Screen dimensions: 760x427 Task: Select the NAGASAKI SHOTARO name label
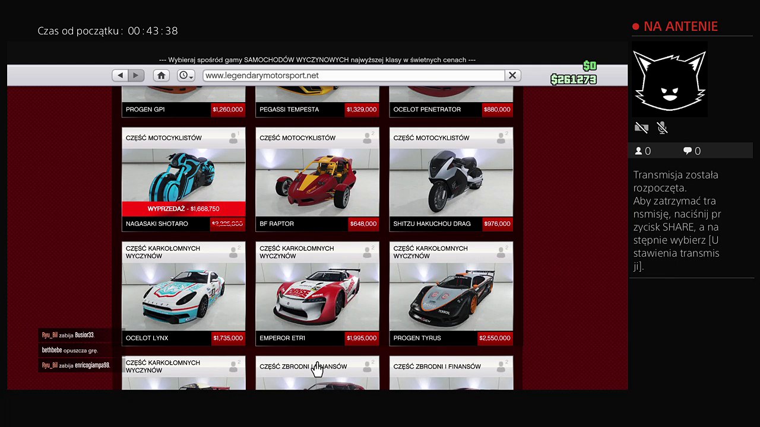pos(157,224)
